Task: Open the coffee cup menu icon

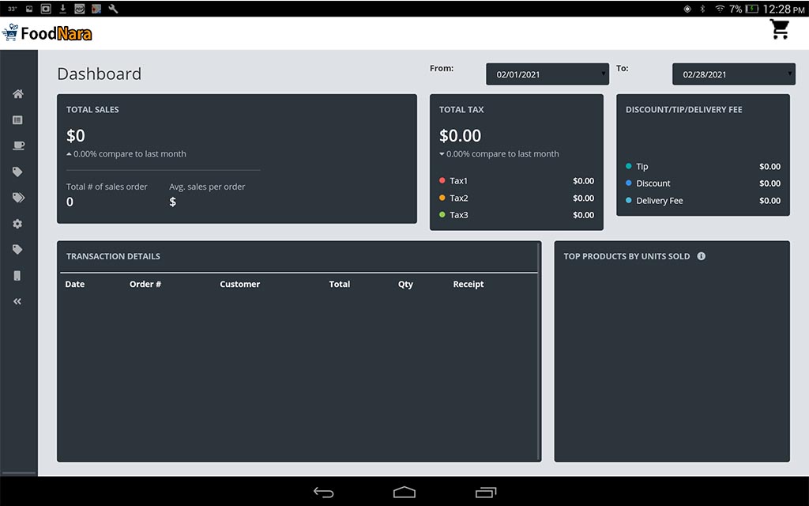Action: (x=17, y=145)
